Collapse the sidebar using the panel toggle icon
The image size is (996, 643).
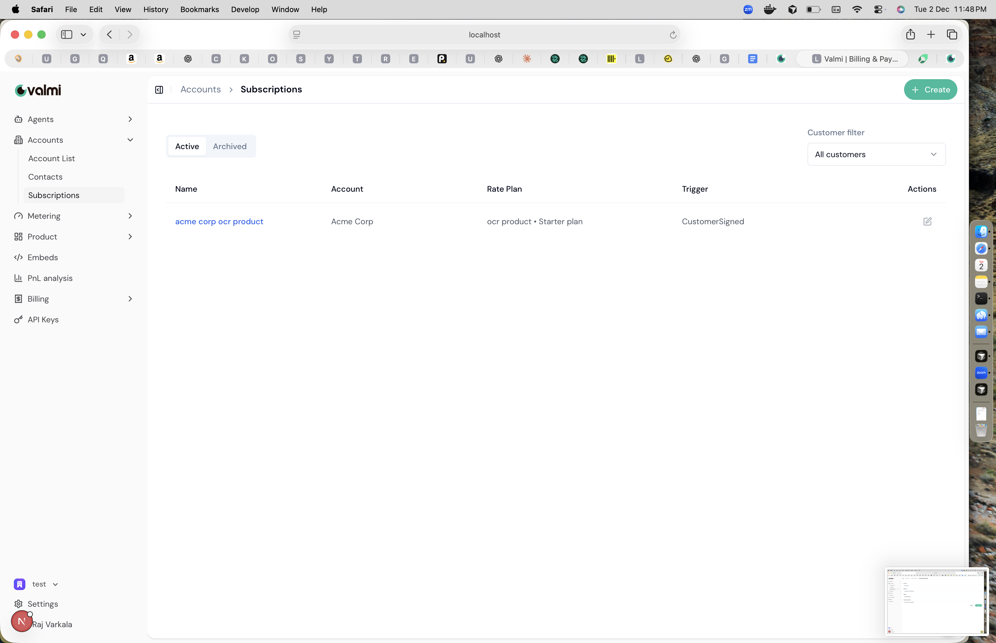(159, 89)
